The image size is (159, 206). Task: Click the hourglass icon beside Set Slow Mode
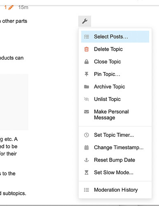tap(87, 173)
